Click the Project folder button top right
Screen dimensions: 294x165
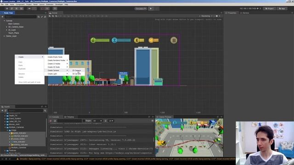[269, 9]
